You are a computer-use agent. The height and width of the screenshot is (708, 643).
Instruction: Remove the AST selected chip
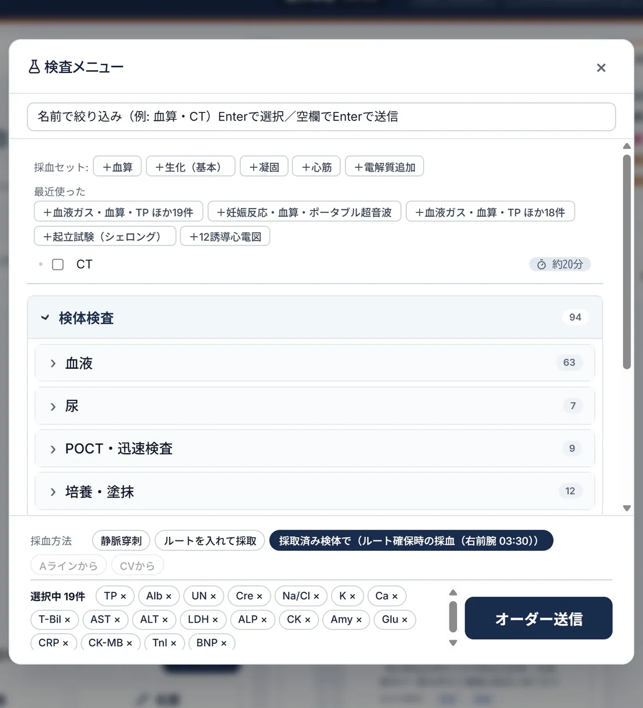tap(117, 620)
